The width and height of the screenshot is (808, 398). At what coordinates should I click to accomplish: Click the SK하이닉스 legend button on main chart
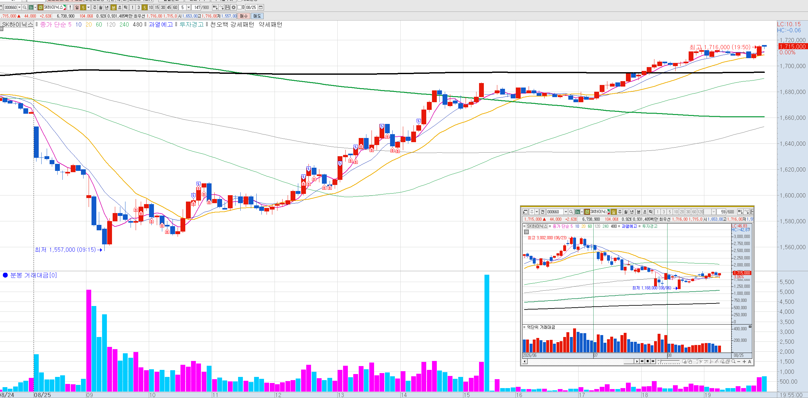click(17, 24)
